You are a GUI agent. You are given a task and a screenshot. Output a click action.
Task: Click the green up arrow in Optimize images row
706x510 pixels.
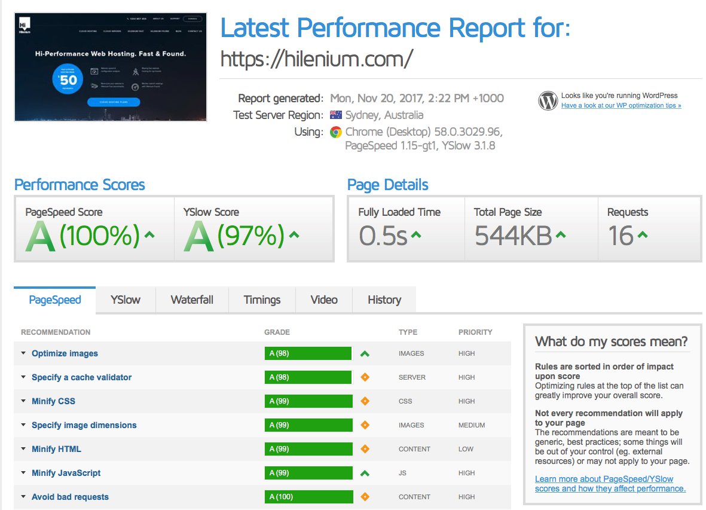click(x=365, y=354)
